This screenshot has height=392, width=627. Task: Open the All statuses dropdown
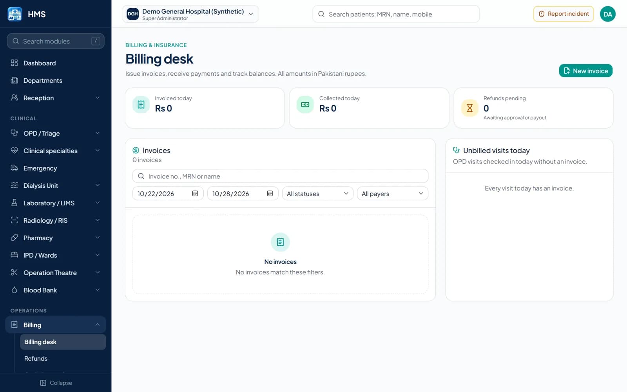[x=318, y=194]
